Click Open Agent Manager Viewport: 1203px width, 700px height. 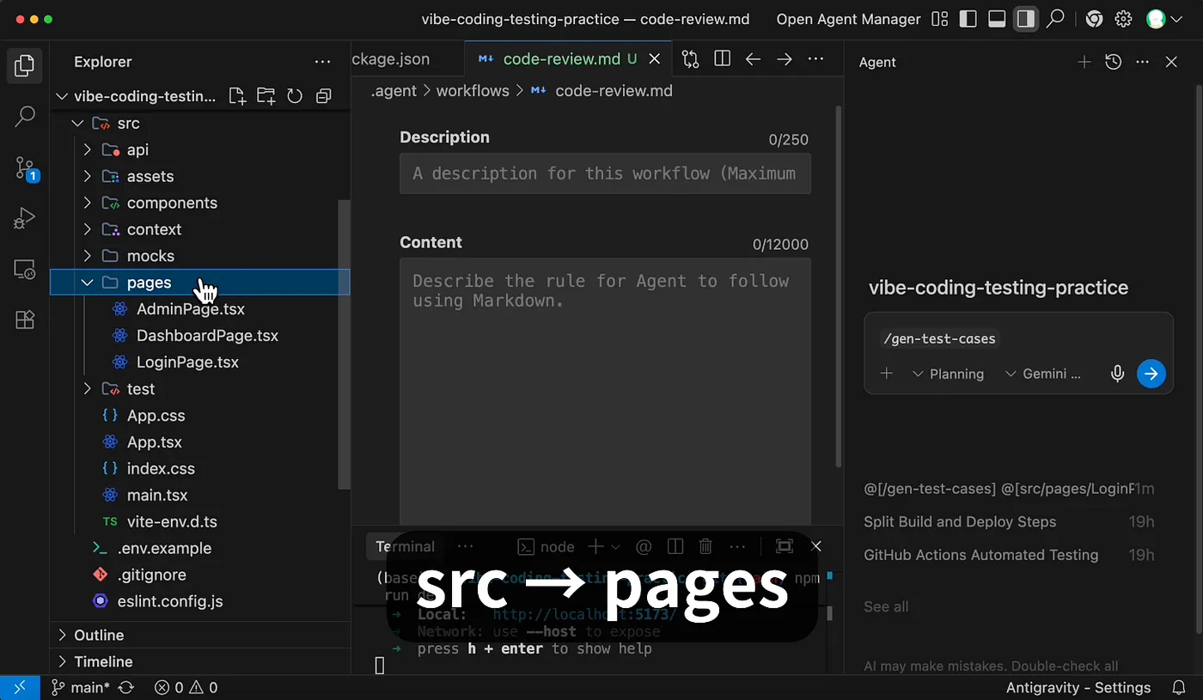(x=849, y=19)
